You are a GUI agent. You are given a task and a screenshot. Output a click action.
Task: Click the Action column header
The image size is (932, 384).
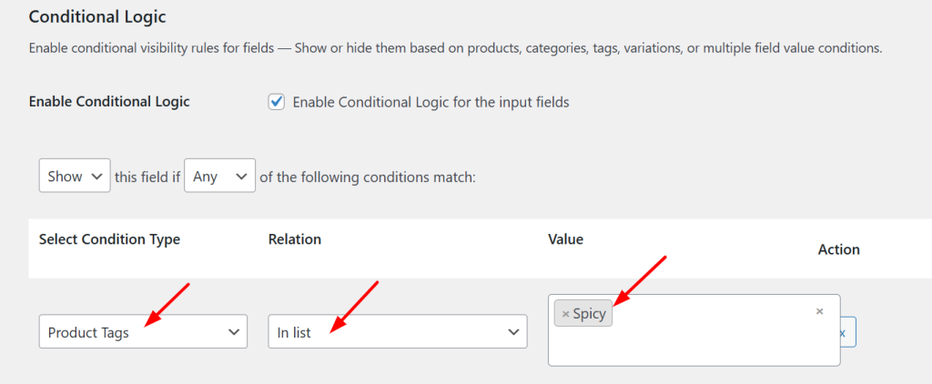coord(838,249)
